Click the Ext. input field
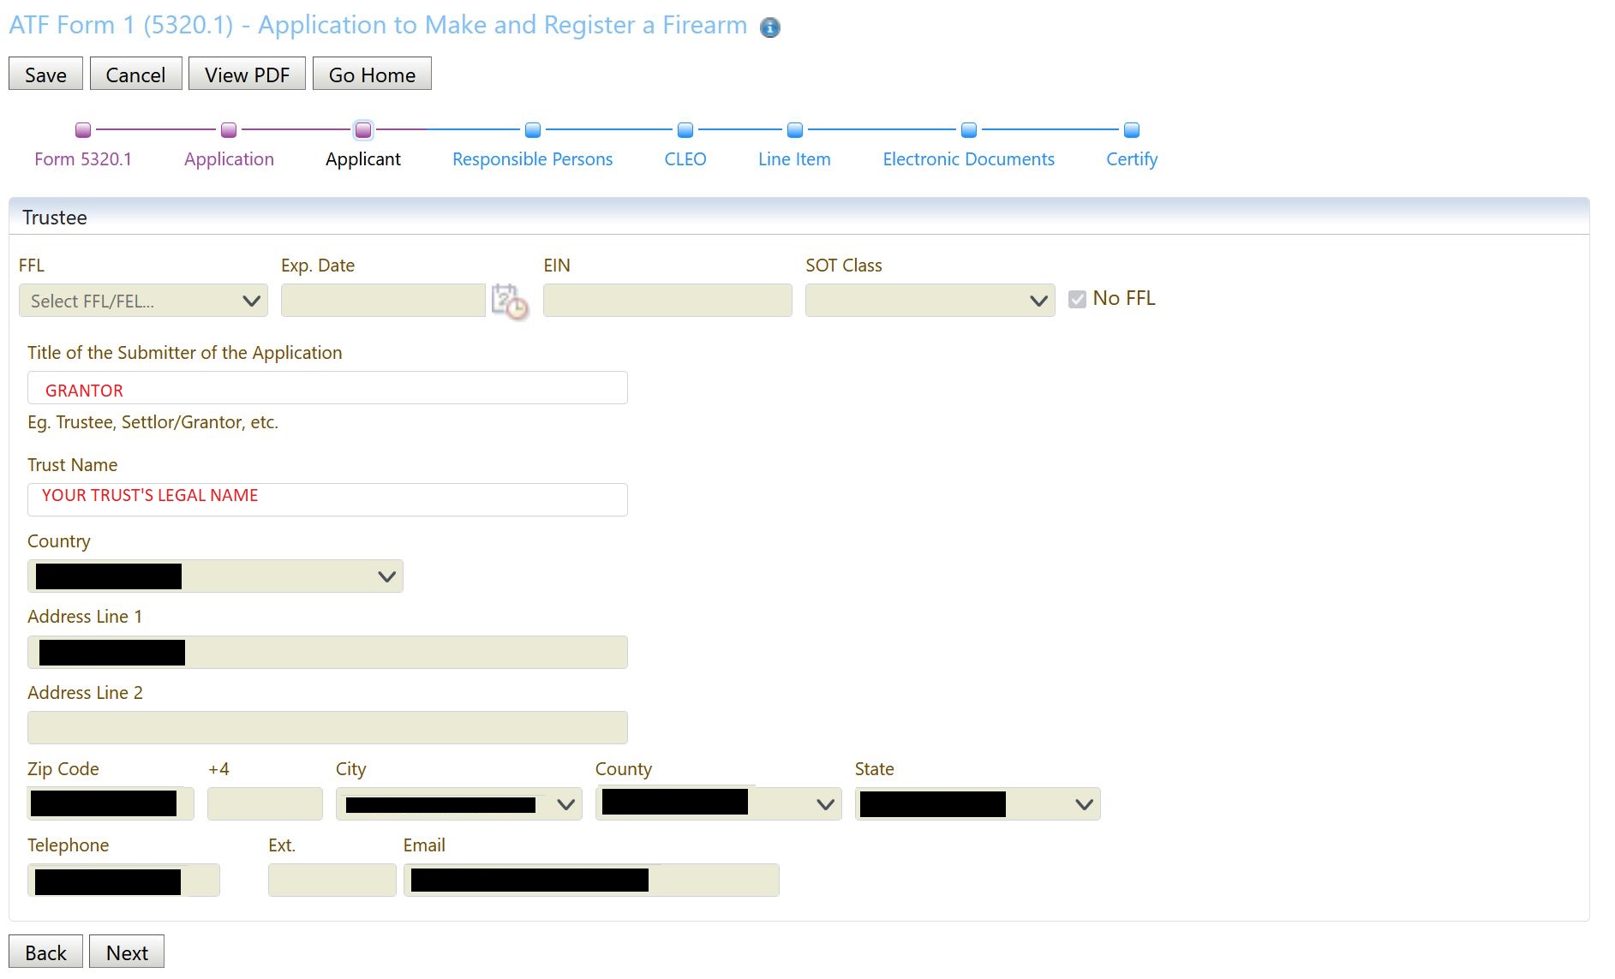 pyautogui.click(x=332, y=881)
